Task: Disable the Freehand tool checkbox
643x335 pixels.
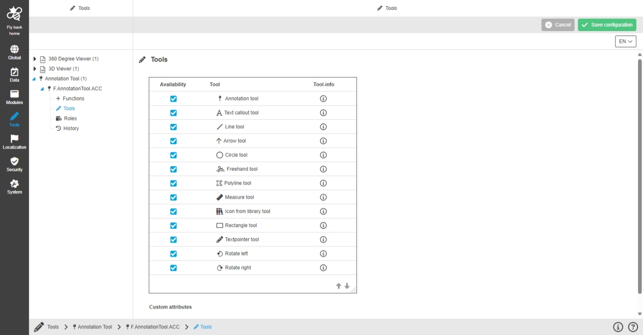Action: pos(173,169)
